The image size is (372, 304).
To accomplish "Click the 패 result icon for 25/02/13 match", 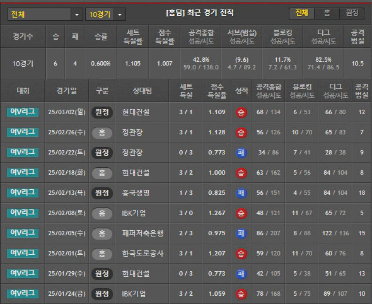I will click(x=241, y=193).
